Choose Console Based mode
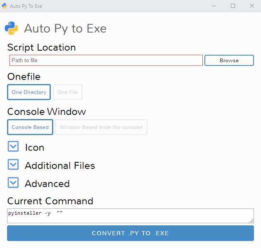Viewport: 261px width, 248px height. 30,127
